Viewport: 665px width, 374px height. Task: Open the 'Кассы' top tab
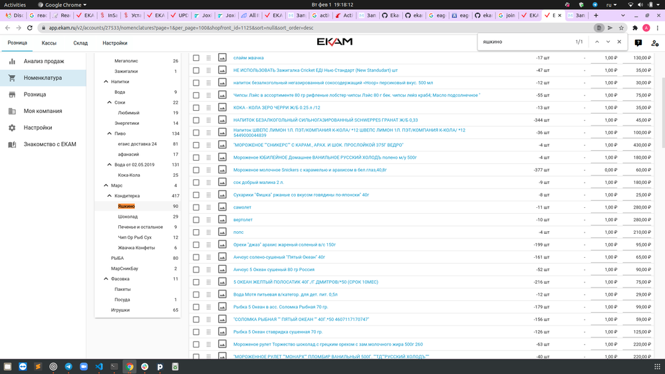(49, 43)
